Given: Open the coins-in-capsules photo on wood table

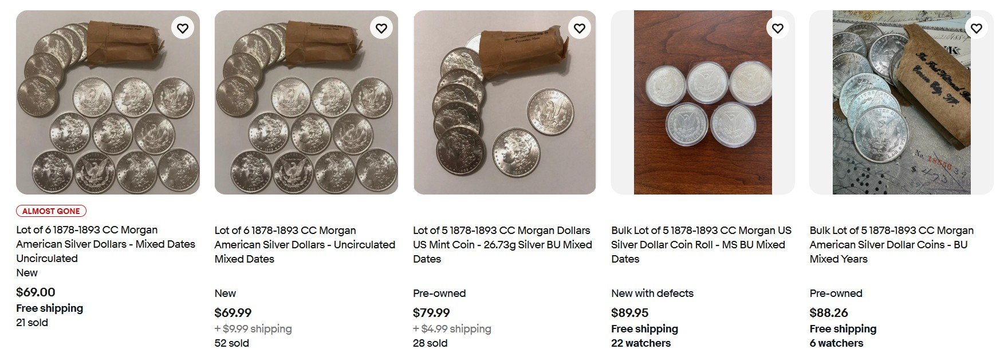Looking at the screenshot, I should (x=702, y=103).
